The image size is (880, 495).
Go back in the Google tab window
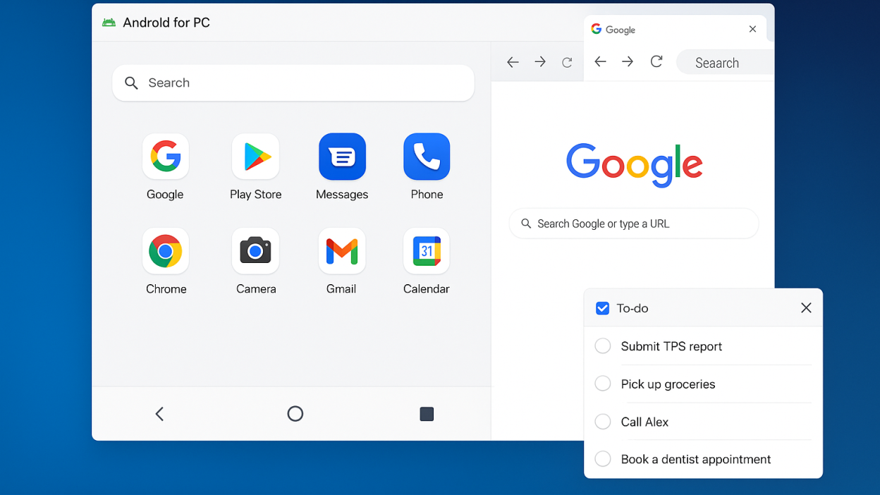600,62
